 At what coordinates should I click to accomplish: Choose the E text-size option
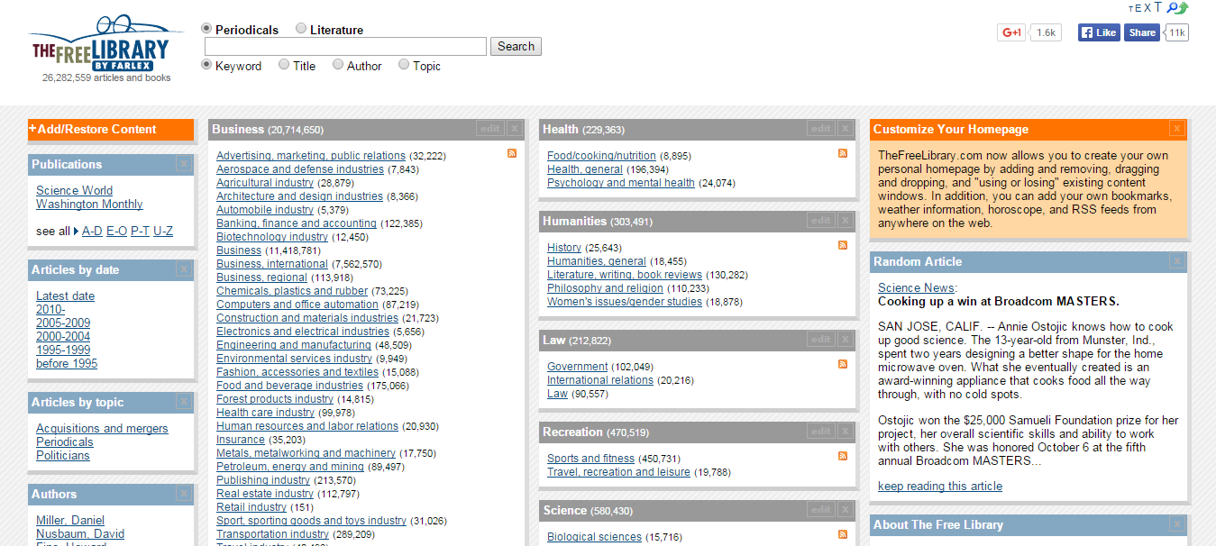pyautogui.click(x=1138, y=8)
